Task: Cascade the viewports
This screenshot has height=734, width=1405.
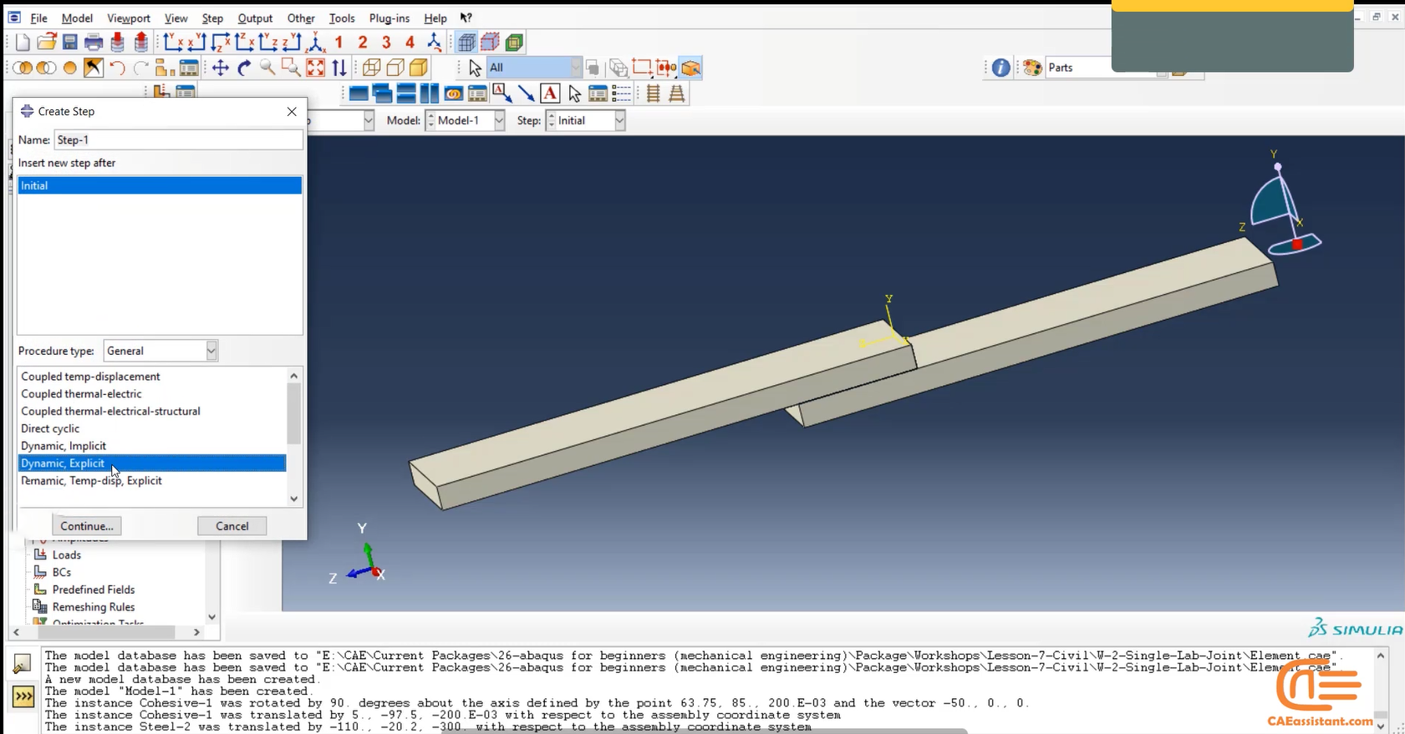Action: pos(383,94)
